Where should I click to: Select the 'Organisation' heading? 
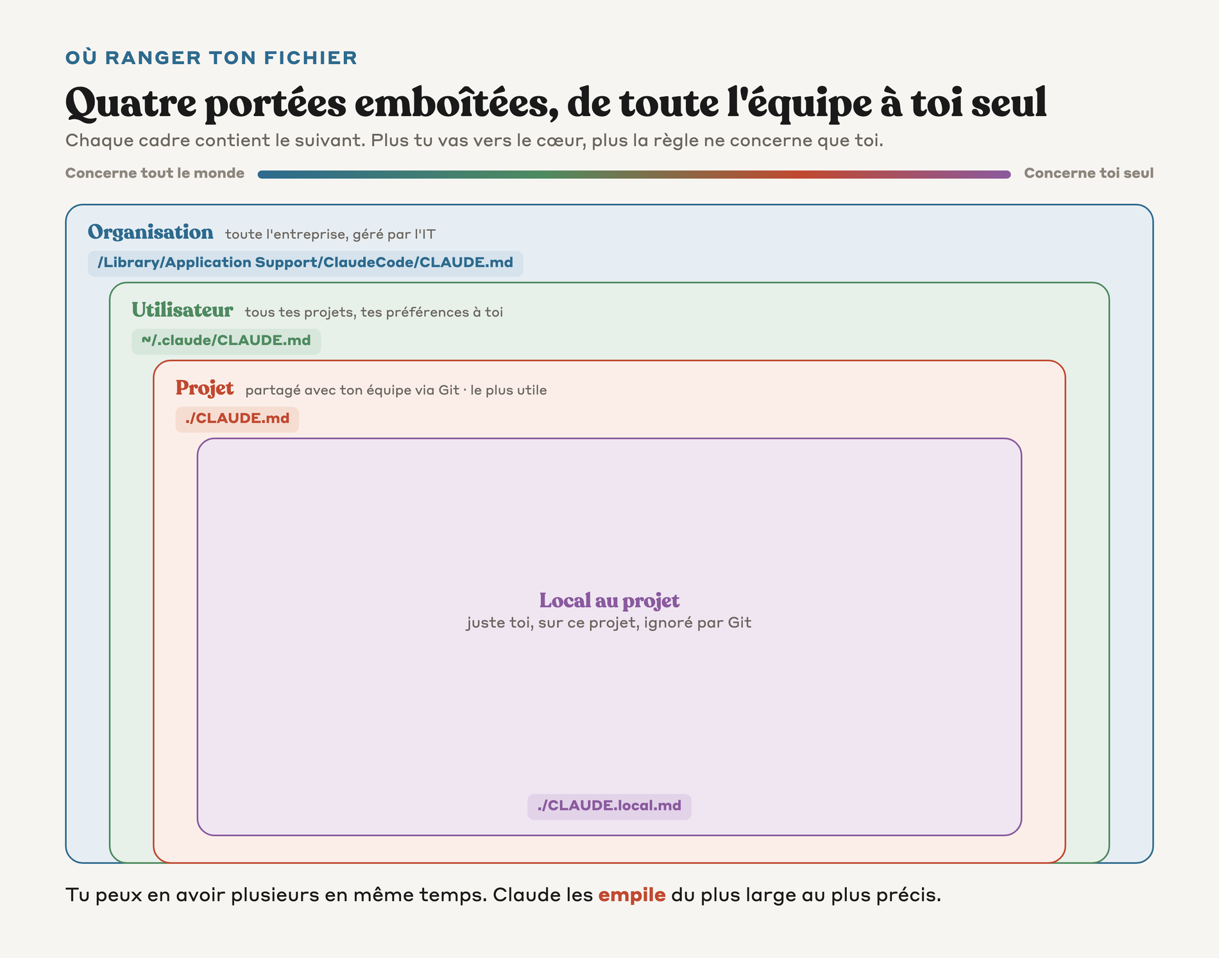(150, 232)
